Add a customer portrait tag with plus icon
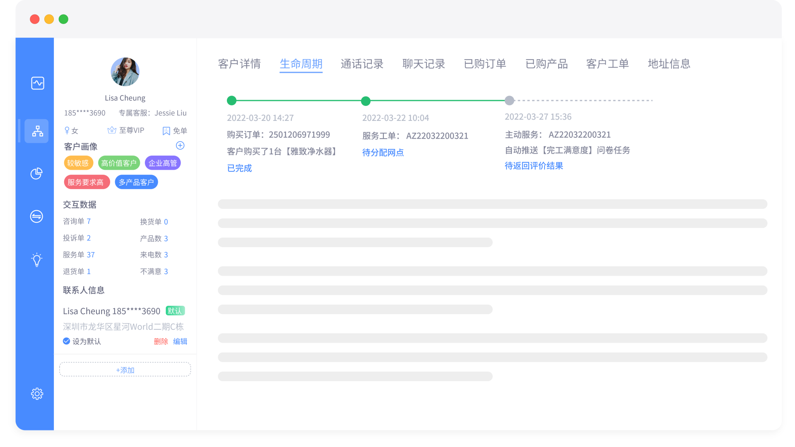This screenshot has height=447, width=795. pos(180,145)
